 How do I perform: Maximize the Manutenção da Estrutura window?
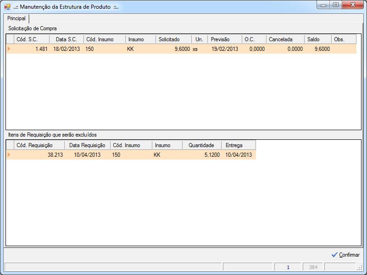coord(336,5)
